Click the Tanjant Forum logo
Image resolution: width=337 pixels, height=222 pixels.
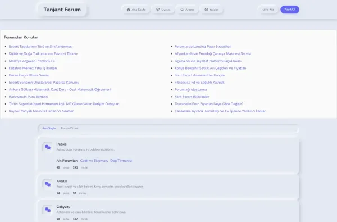click(62, 10)
